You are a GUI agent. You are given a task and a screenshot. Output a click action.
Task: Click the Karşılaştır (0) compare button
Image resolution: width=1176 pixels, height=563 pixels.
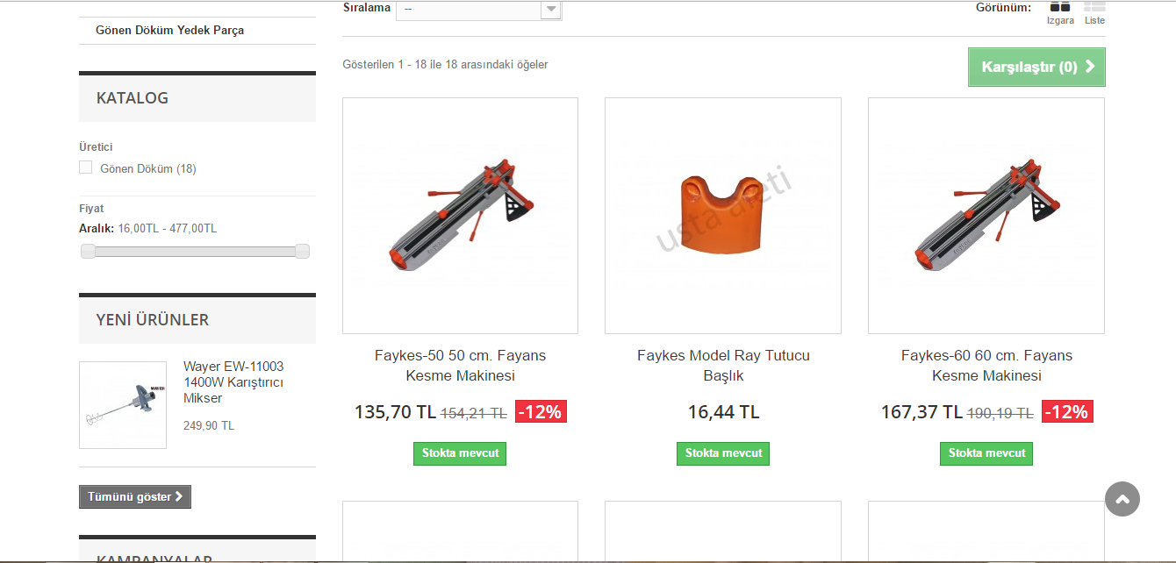[1036, 67]
